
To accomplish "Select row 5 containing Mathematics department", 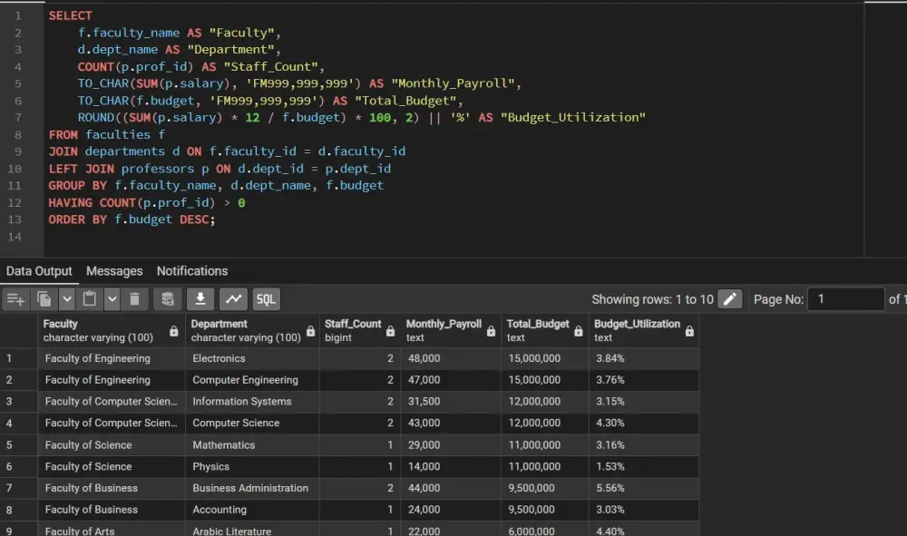I will coord(18,444).
